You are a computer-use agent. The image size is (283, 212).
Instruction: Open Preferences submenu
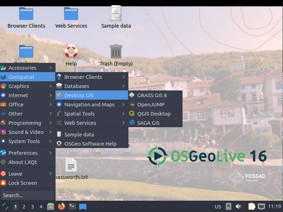point(27,153)
